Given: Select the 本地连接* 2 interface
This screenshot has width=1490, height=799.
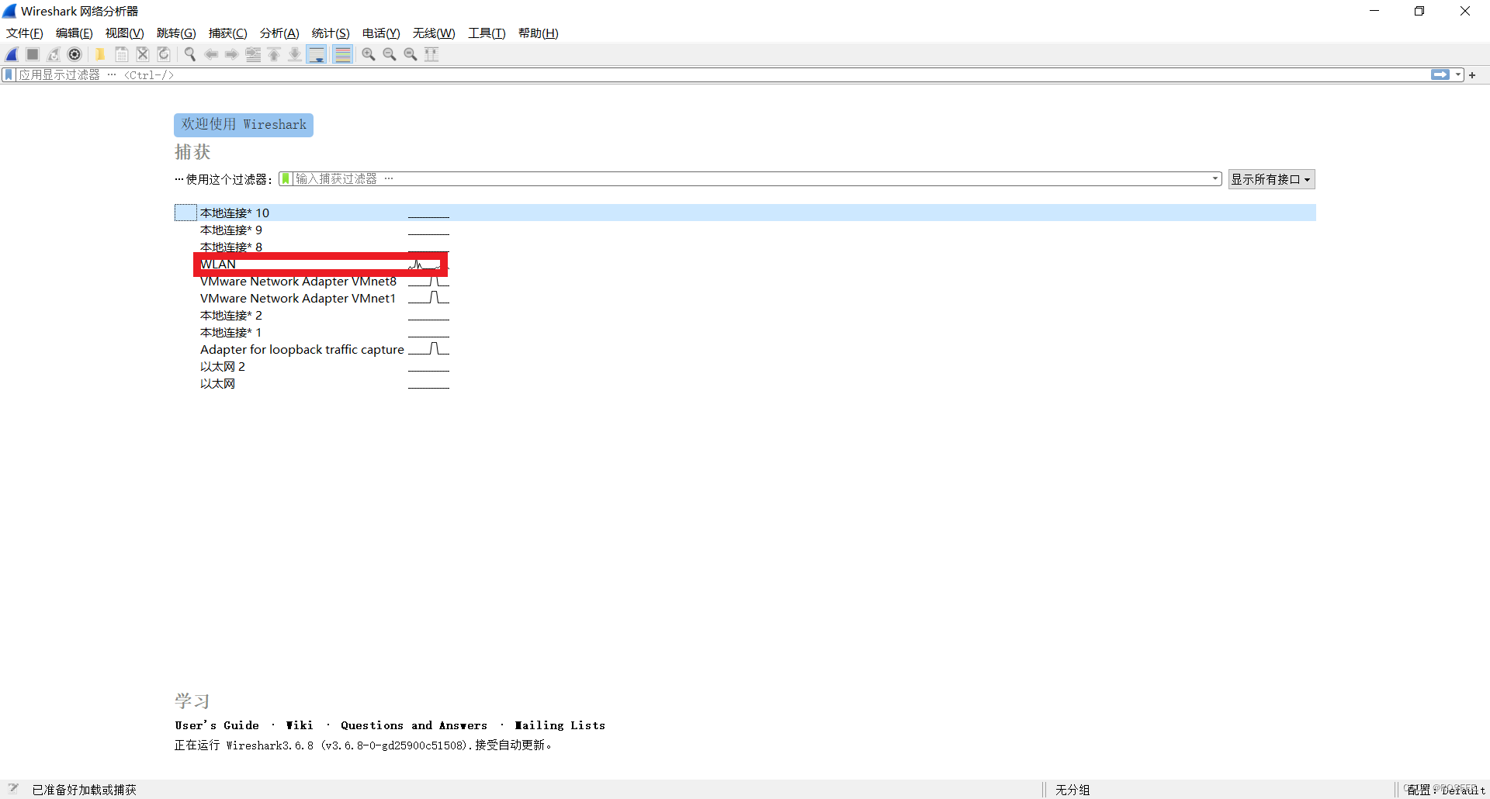Looking at the screenshot, I should pyautogui.click(x=745, y=315).
